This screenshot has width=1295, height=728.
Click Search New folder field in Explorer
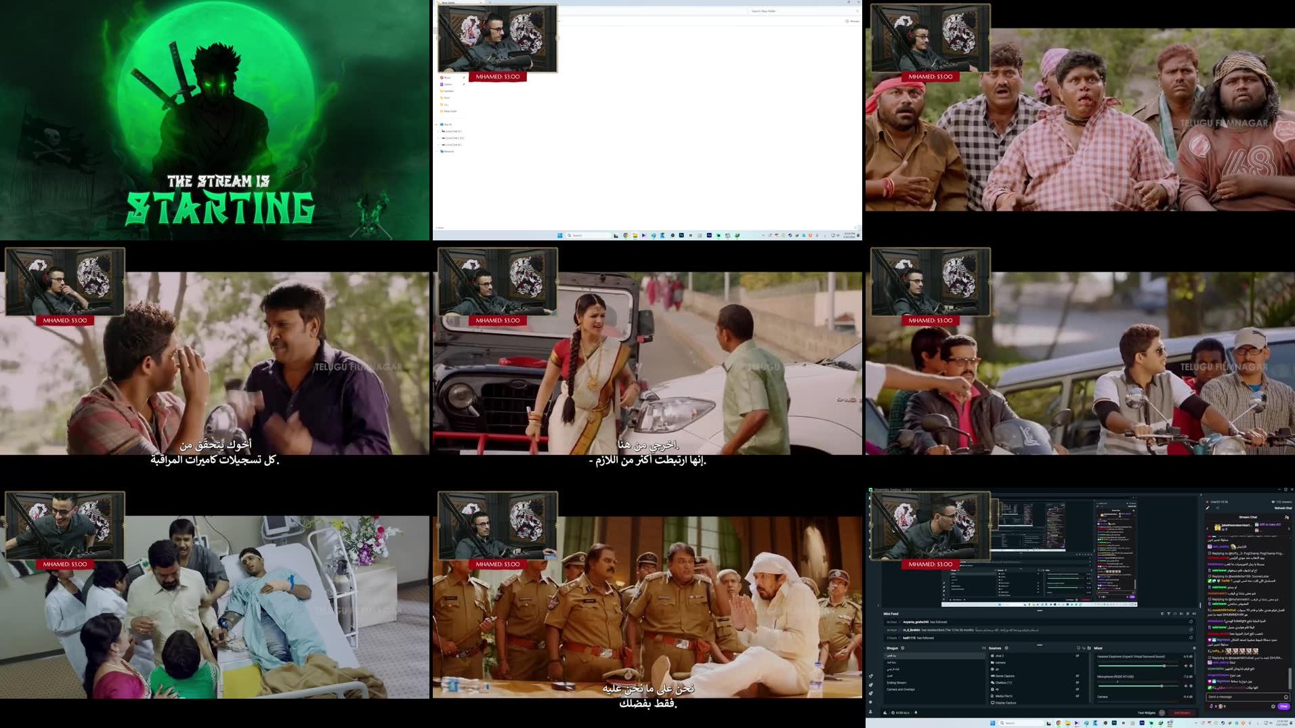click(804, 11)
